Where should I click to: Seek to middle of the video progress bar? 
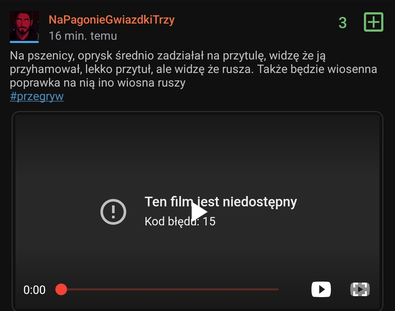[x=170, y=289]
